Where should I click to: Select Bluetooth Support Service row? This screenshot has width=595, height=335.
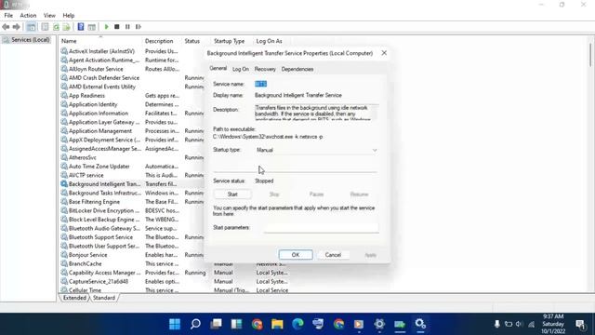pyautogui.click(x=100, y=237)
